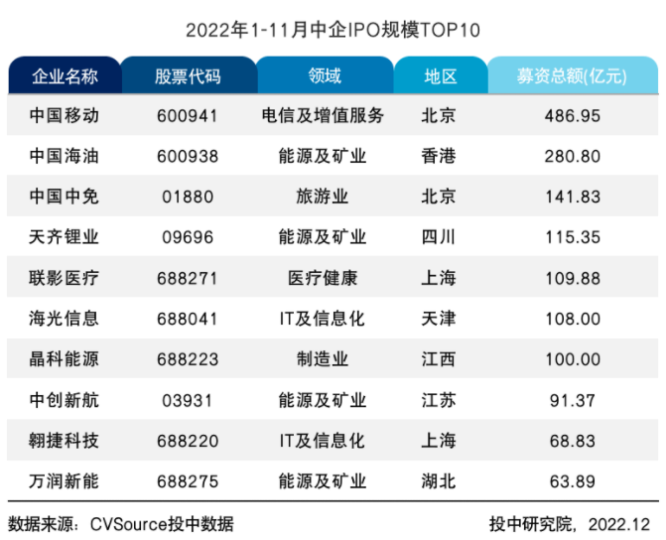This screenshot has height=540, width=666.
Task: Select stock code 600938
Action: tap(188, 156)
